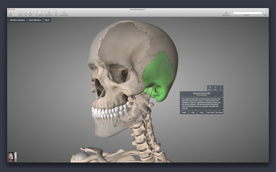Toggle Fade on the temporal bone
Screen dimensions: 276x172
[201, 112]
